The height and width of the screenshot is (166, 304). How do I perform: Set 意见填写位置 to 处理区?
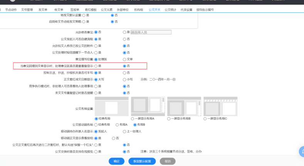click(x=96, y=60)
